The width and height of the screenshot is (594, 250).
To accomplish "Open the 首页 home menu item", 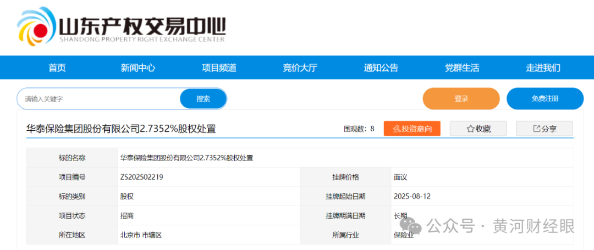I will point(57,68).
